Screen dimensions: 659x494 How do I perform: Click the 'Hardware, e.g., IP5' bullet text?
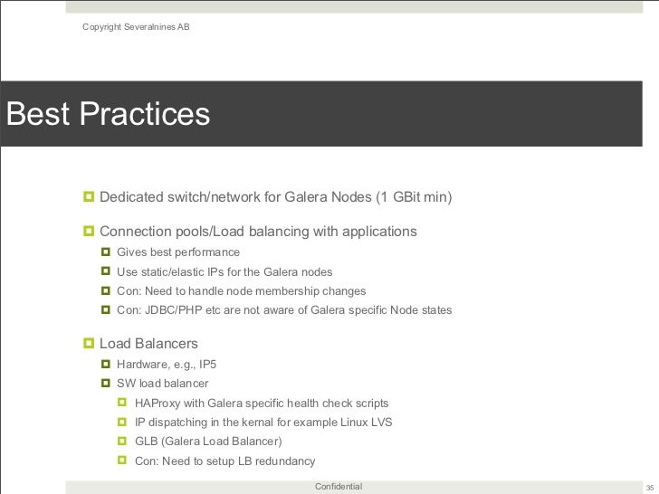pos(167,365)
